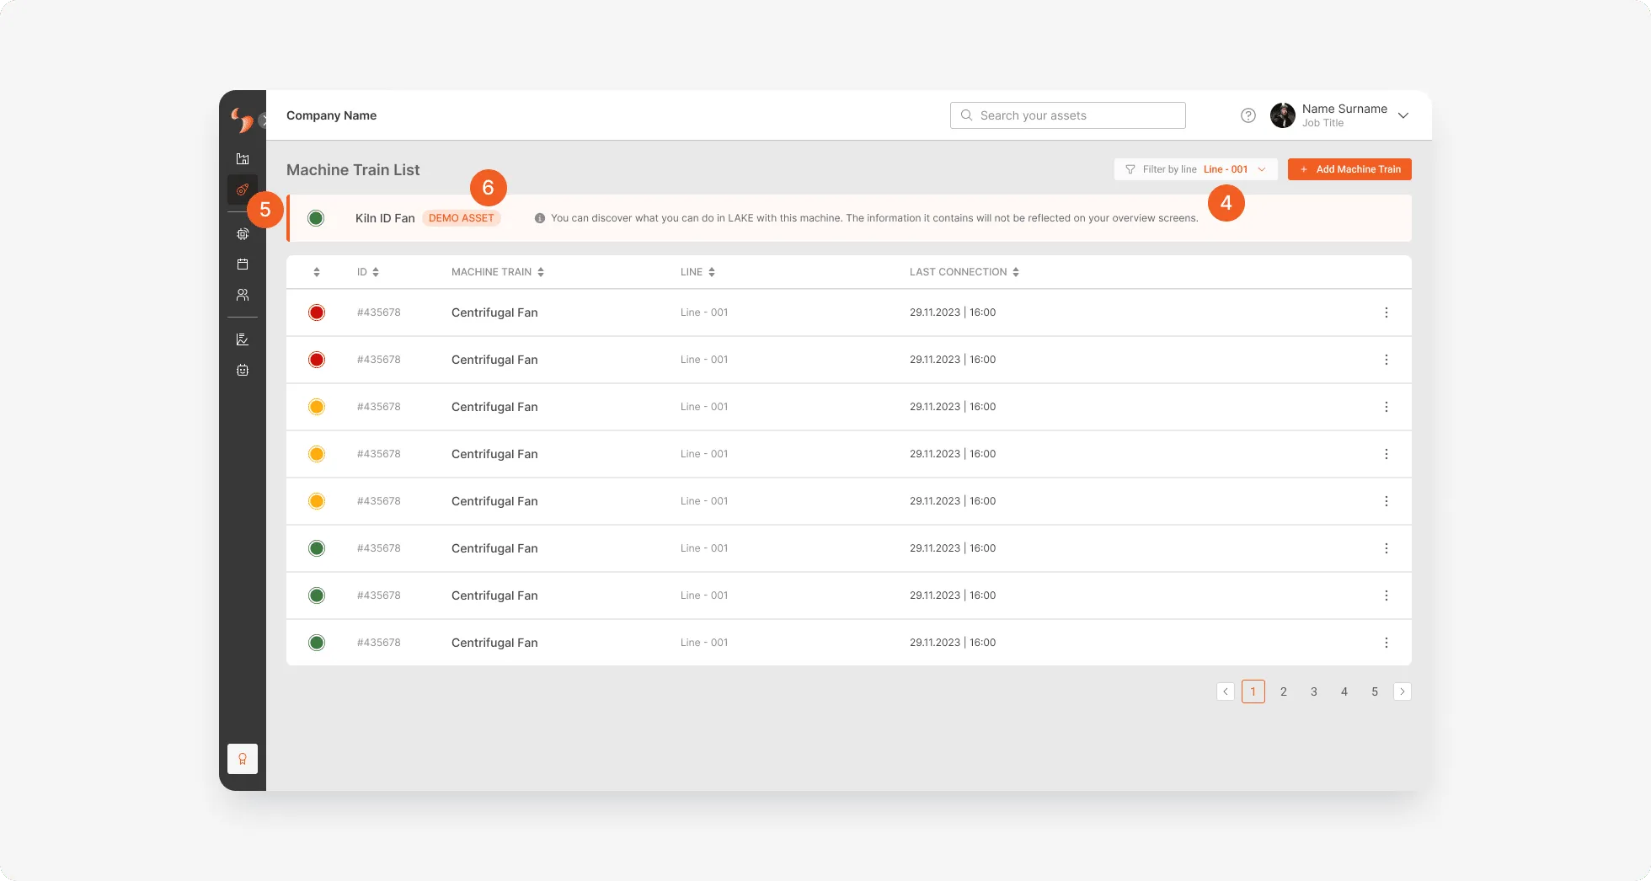Select the highlighted machine train sidebar icon
This screenshot has width=1651, height=881.
pos(243,190)
